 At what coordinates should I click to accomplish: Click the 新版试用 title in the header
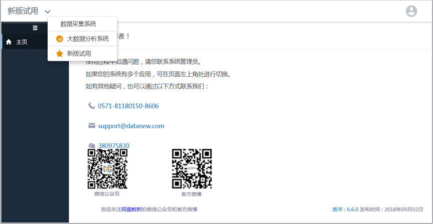click(x=23, y=11)
